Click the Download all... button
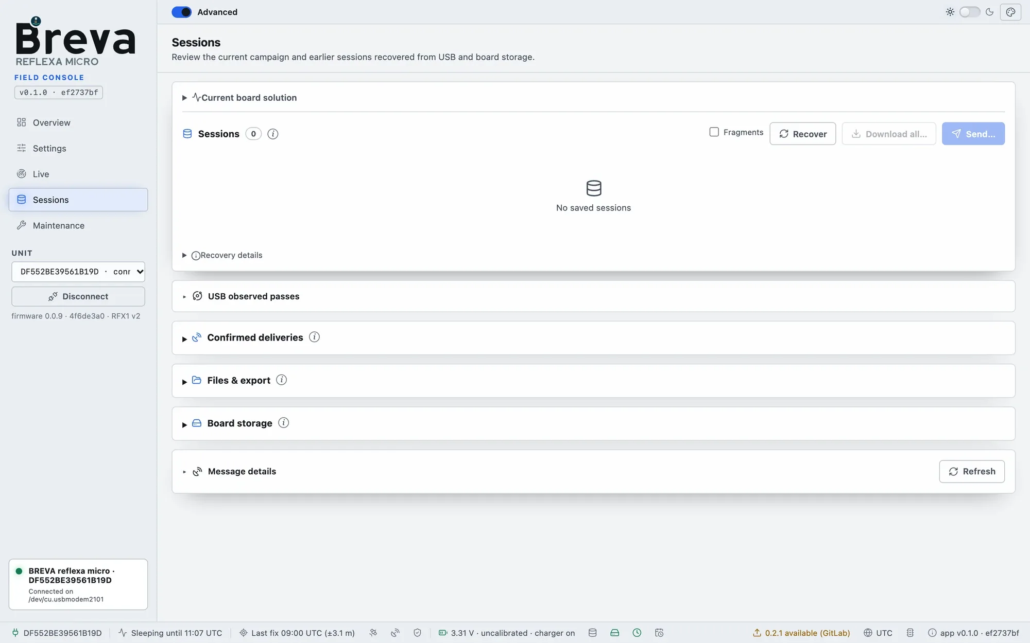Screen dimensions: 1030x643 coord(889,134)
